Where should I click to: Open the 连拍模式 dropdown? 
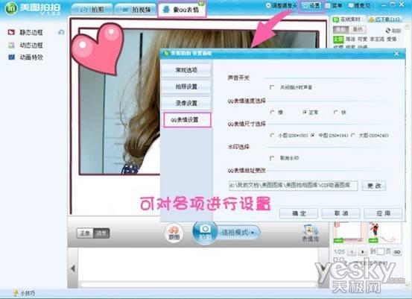(238, 233)
